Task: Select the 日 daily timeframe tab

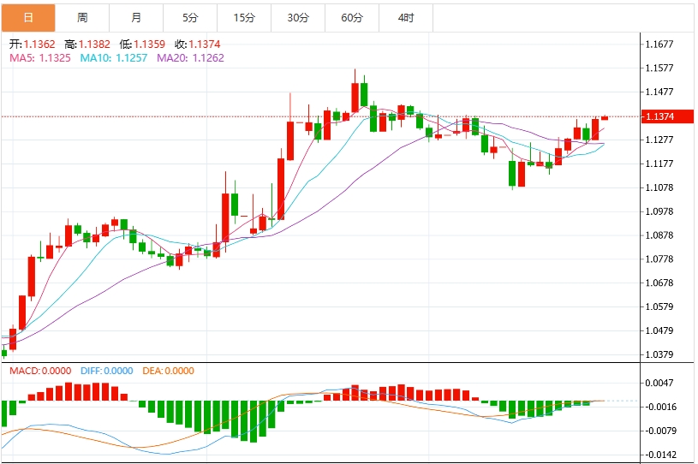Action: click(x=28, y=18)
